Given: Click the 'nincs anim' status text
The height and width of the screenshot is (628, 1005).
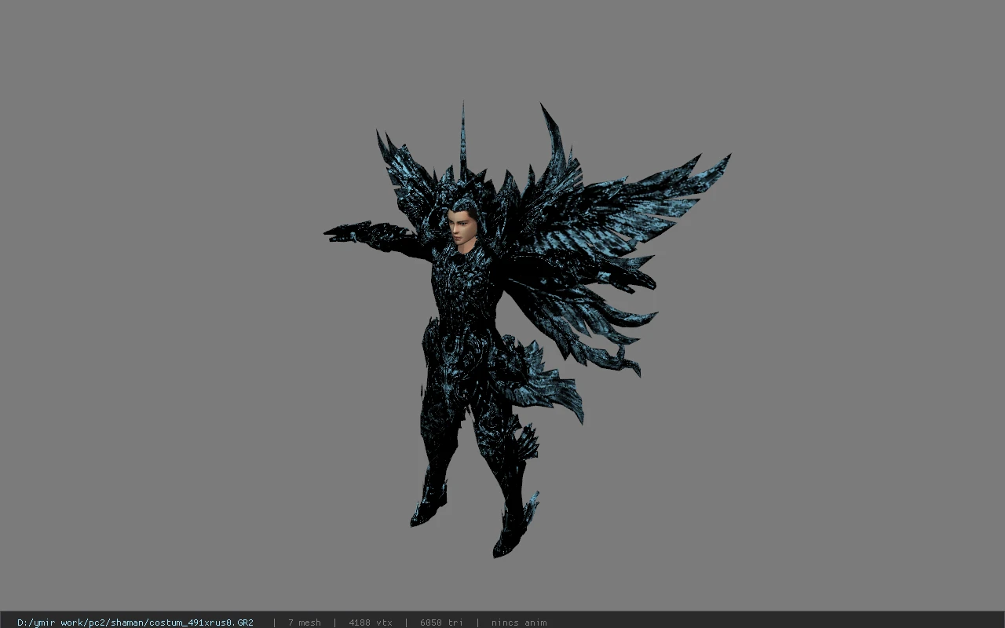Looking at the screenshot, I should [x=519, y=623].
